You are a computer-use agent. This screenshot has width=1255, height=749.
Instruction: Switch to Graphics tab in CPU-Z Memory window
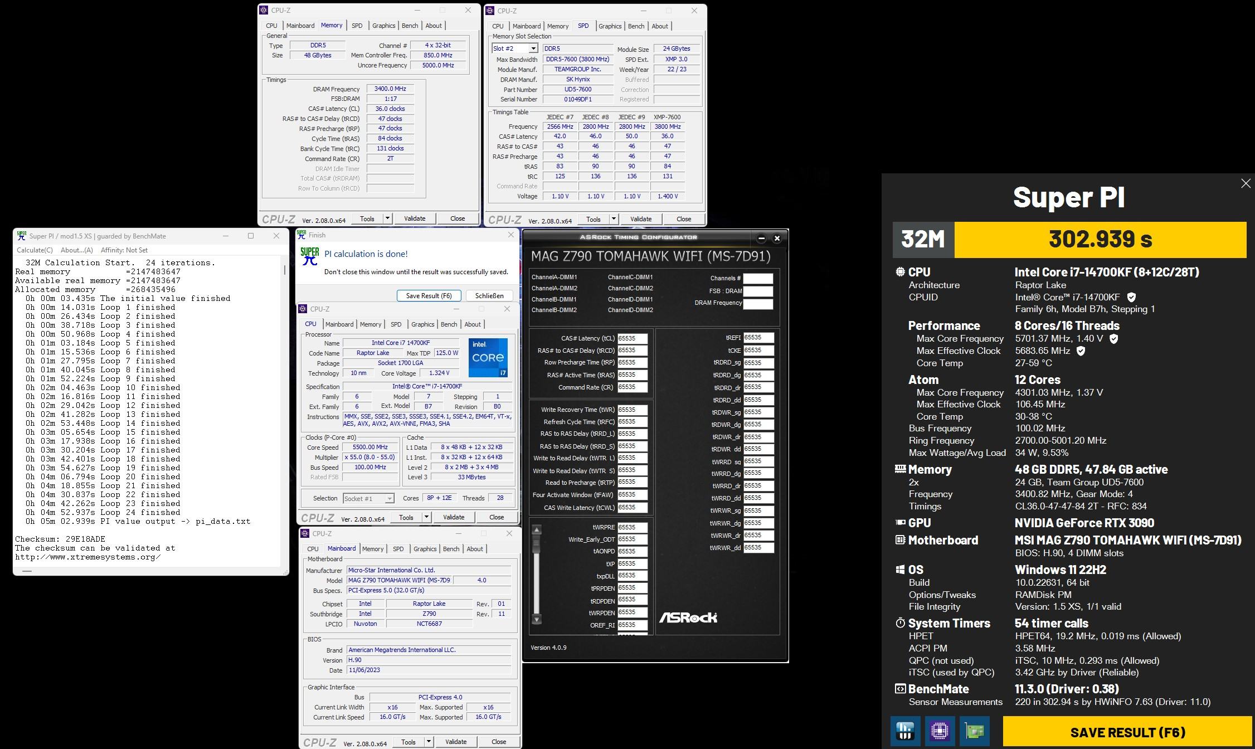(x=383, y=26)
